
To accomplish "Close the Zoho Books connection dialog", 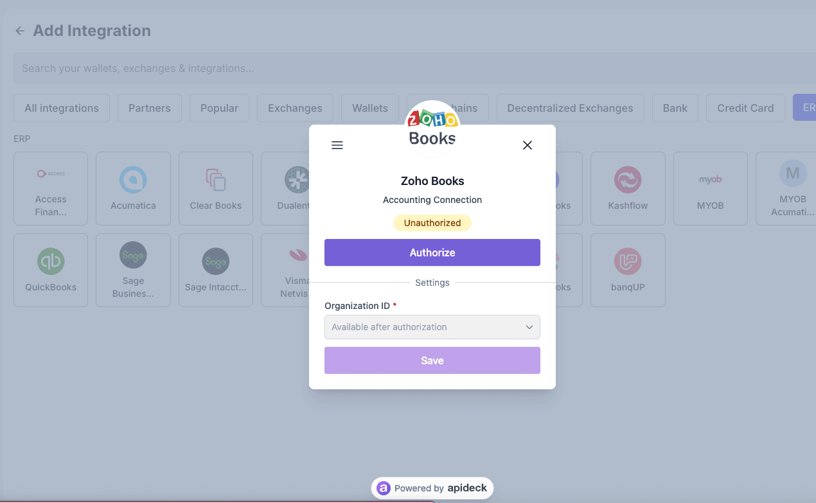I will (x=528, y=145).
